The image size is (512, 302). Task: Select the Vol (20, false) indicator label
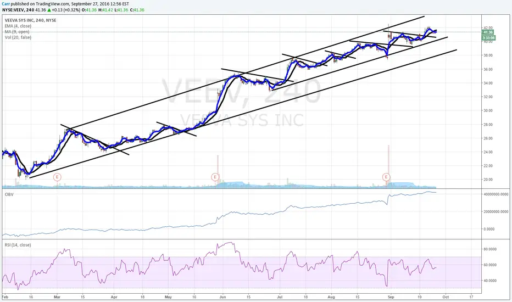[18, 37]
